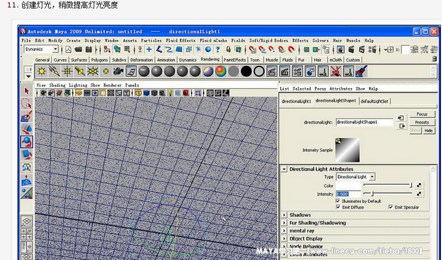Image resolution: width=442 pixels, height=260 pixels.
Task: Create a directional light from the shelf
Action: coord(54,71)
